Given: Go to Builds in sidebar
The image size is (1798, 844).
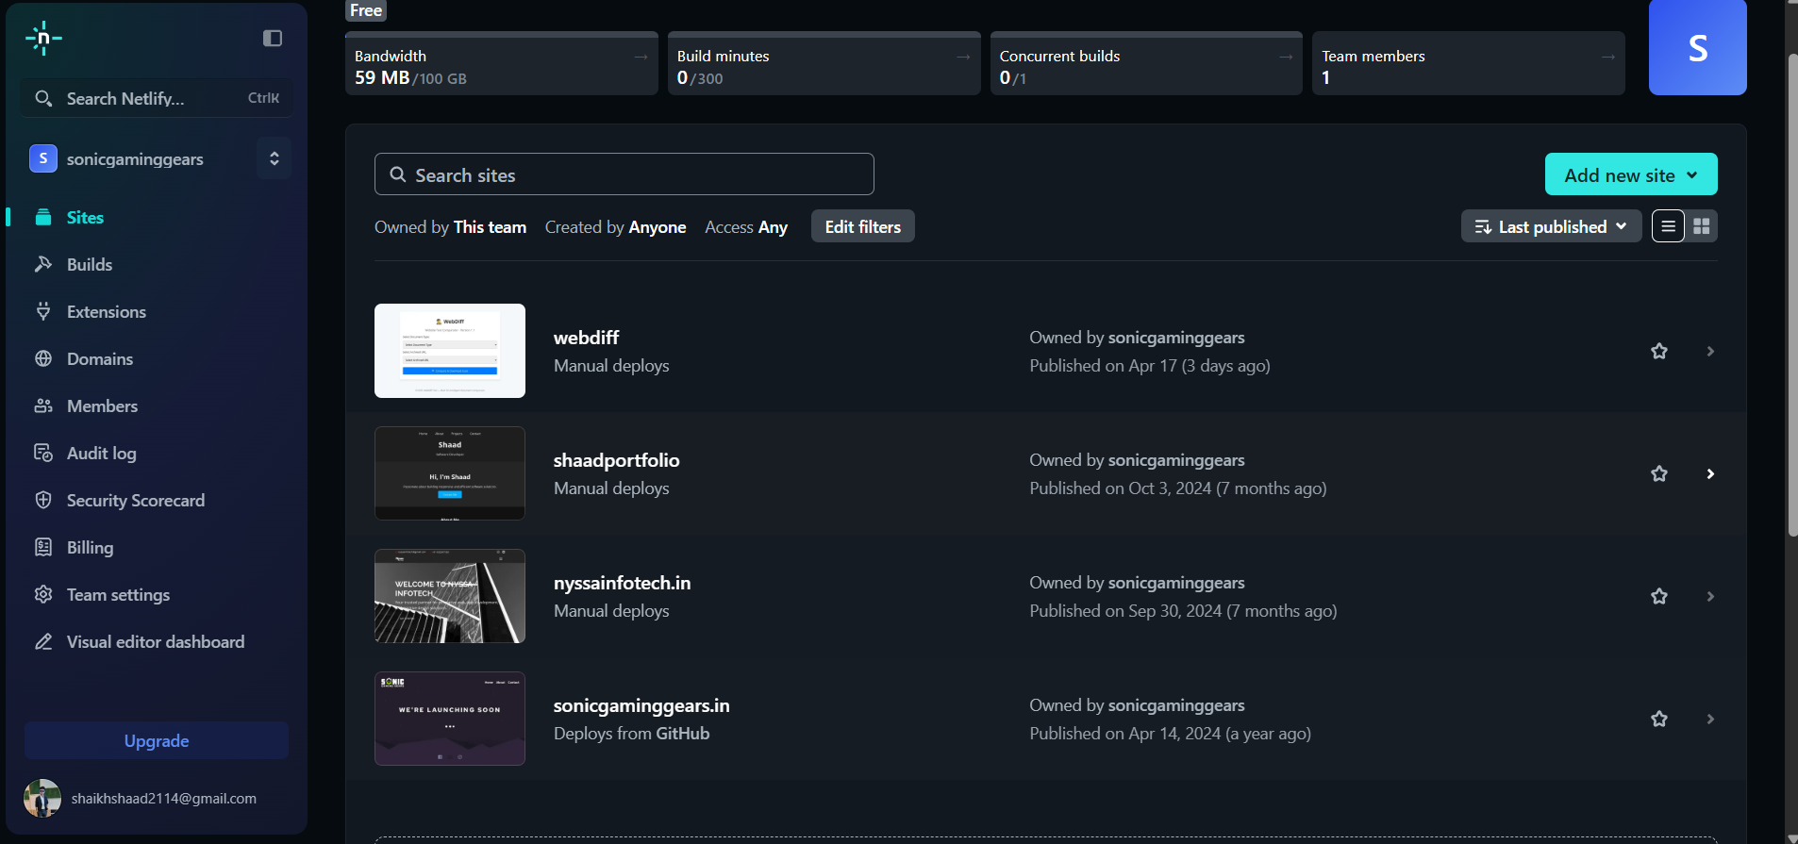Looking at the screenshot, I should click(90, 264).
